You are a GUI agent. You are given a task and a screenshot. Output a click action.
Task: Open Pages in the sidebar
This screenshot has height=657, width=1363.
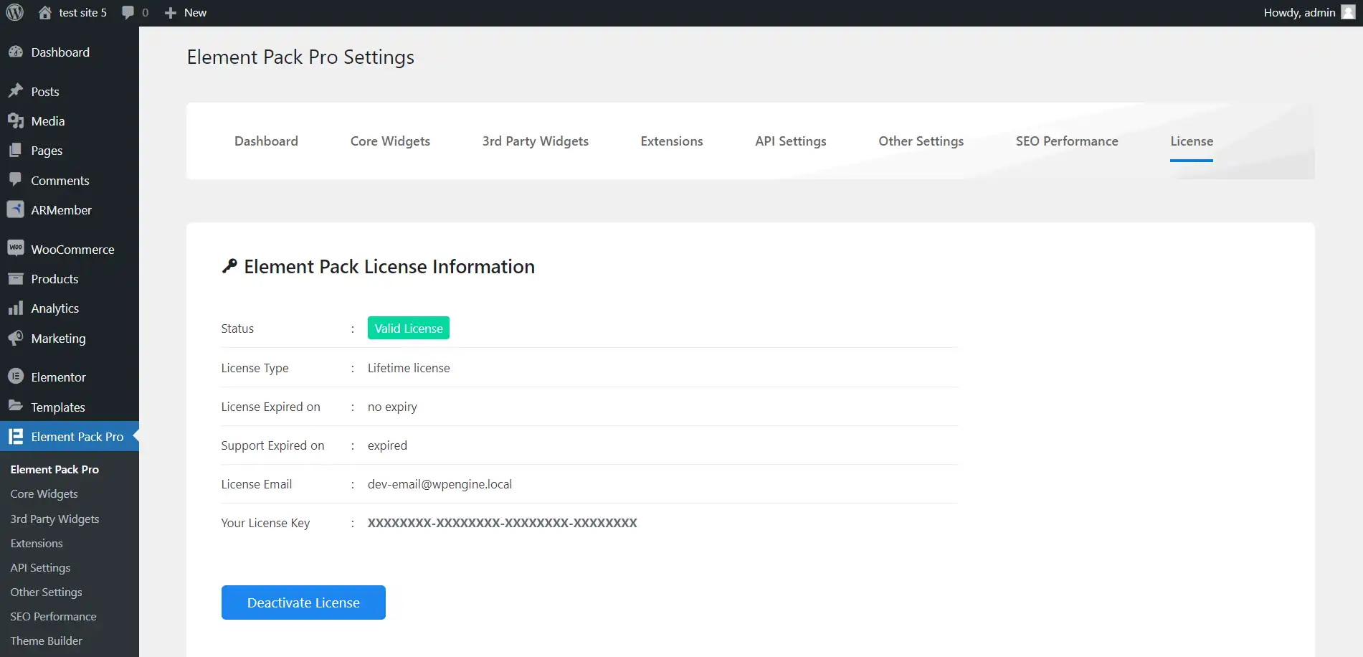[47, 151]
